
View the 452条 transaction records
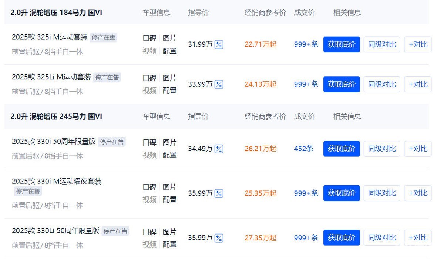pos(304,149)
